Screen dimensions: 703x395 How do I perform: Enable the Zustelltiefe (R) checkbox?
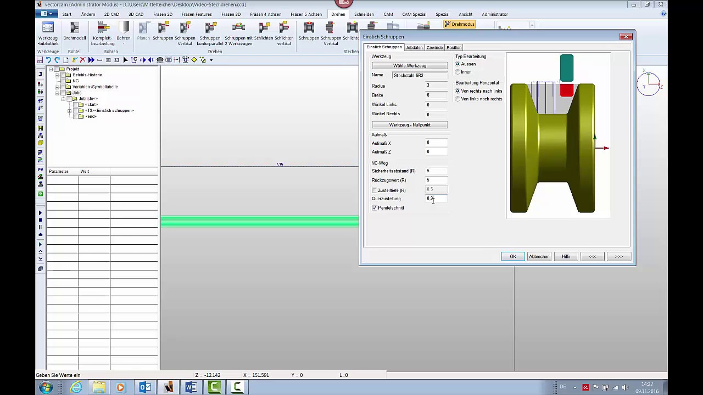tap(375, 190)
